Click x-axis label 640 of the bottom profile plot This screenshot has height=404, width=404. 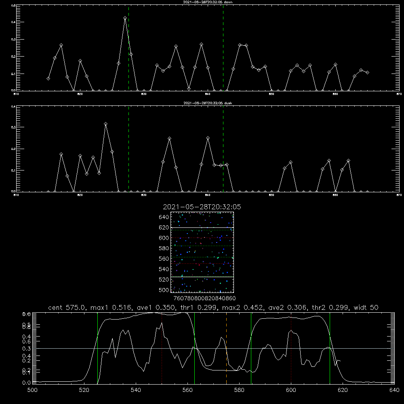(394, 390)
